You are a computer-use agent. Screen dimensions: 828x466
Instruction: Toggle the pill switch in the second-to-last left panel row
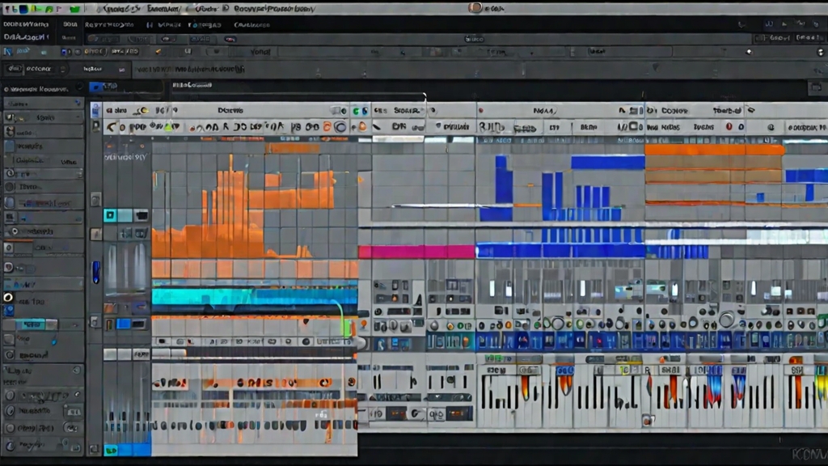[x=71, y=428]
